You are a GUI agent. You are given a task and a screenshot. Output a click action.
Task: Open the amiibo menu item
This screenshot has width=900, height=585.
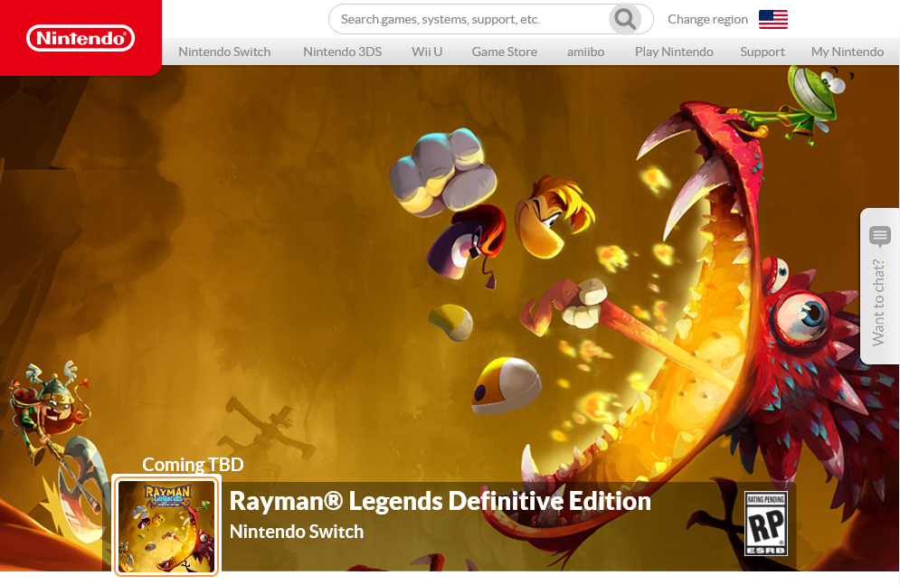point(585,52)
